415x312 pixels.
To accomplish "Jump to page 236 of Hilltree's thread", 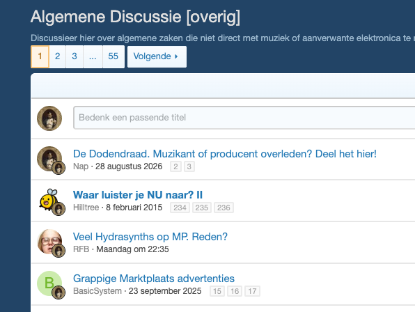I will point(224,208).
